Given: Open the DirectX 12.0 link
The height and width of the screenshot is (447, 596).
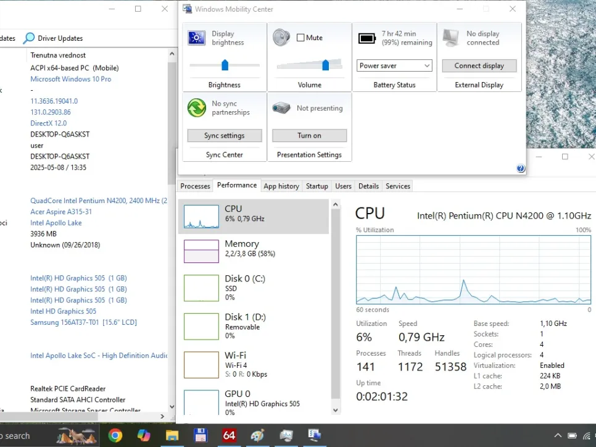Looking at the screenshot, I should click(48, 123).
